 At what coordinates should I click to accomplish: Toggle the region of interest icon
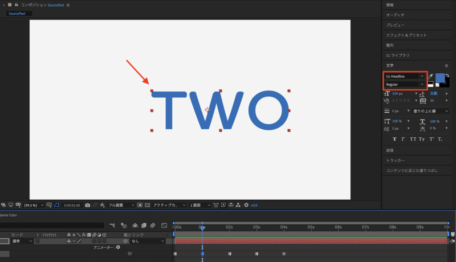[140, 205]
